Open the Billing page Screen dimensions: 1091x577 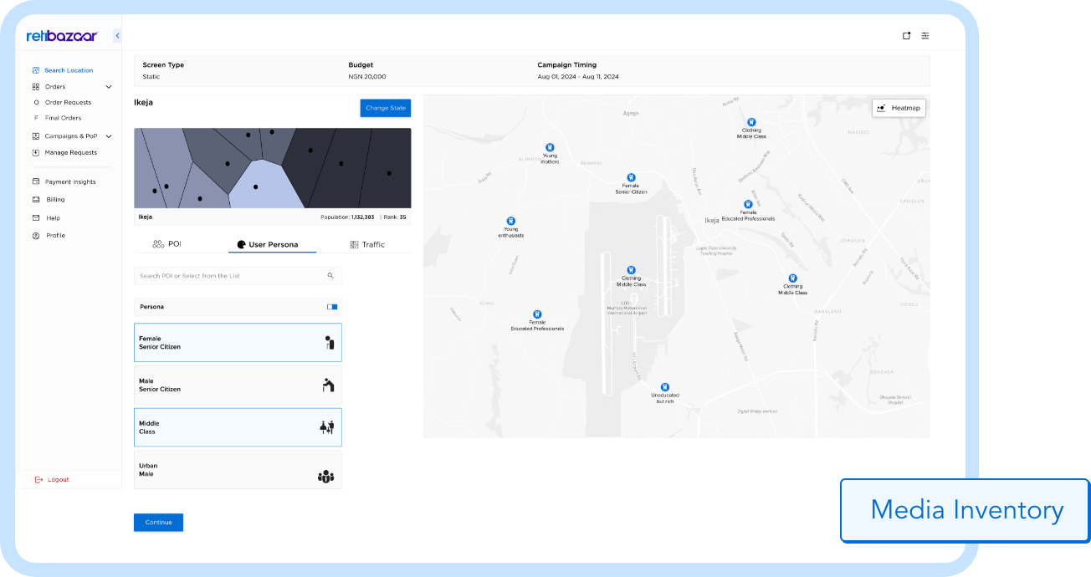click(55, 200)
